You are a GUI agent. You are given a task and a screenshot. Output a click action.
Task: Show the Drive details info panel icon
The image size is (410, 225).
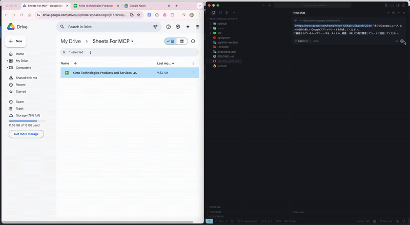coord(193,41)
